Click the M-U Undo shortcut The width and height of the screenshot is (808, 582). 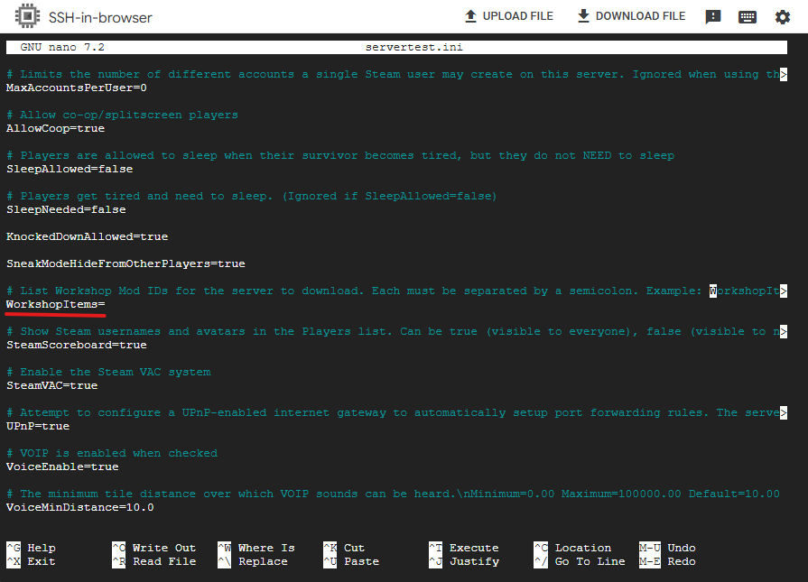pyautogui.click(x=667, y=548)
